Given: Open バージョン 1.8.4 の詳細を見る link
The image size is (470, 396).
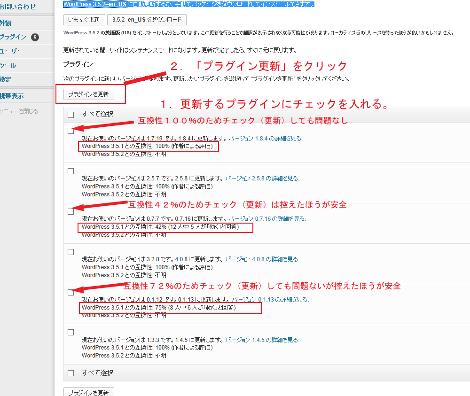Looking at the screenshot, I should point(266,139).
